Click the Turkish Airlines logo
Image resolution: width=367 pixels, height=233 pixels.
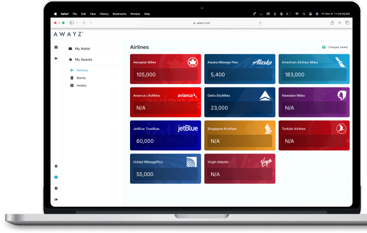341,129
